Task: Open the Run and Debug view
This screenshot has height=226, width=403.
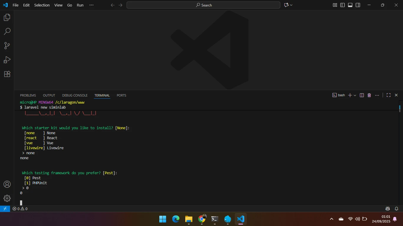Action: (x=7, y=60)
